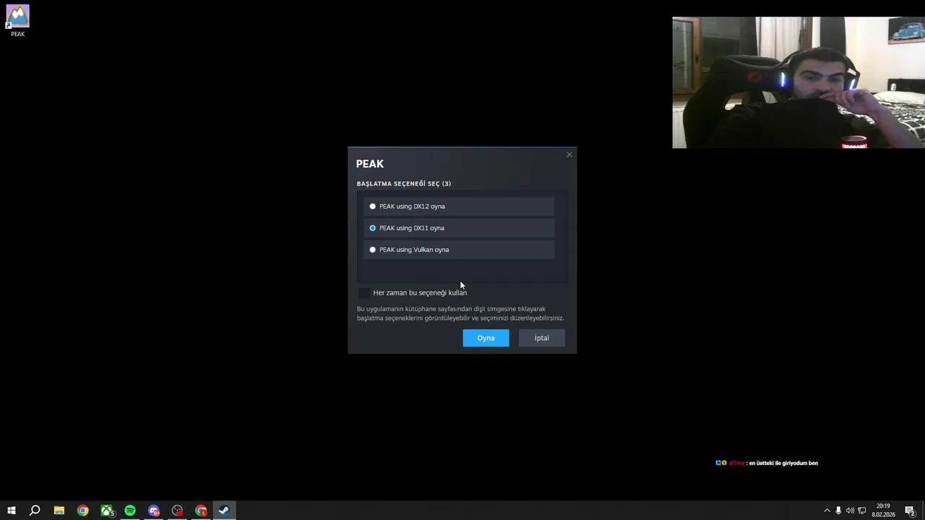Click the İptal button
Viewport: 925px width, 520px height.
[542, 338]
